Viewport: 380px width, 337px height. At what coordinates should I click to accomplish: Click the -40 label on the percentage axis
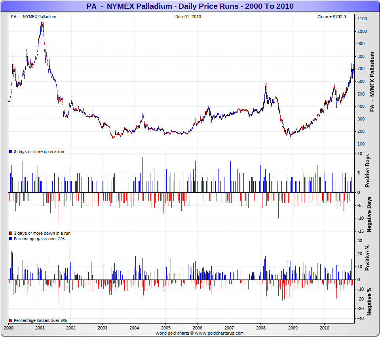coord(361,318)
